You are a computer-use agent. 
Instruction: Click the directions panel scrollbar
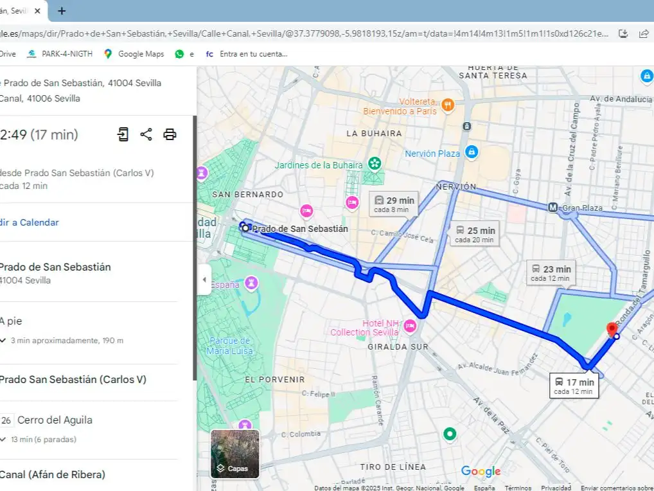[x=195, y=248]
